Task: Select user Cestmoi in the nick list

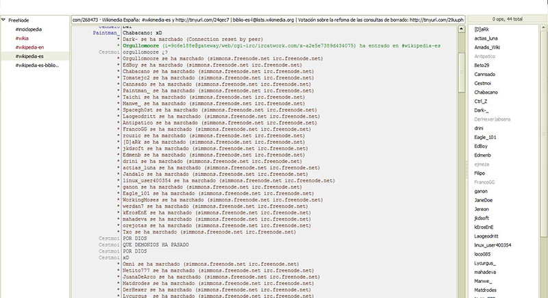Action: pos(484,84)
